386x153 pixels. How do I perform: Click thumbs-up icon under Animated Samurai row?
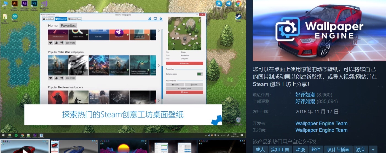(x=56, y=43)
